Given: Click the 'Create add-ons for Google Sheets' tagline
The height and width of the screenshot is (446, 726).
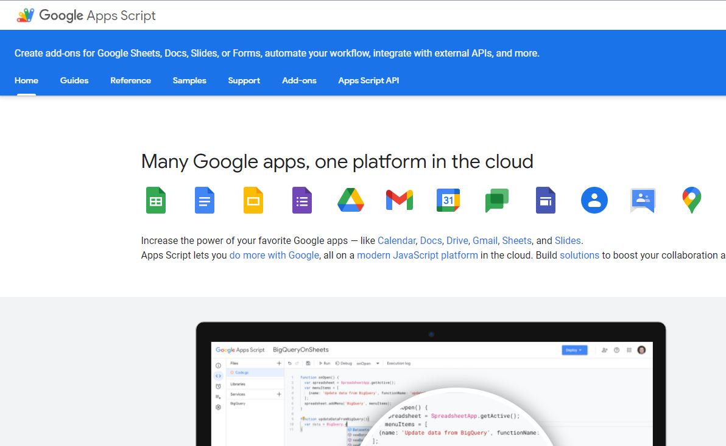Looking at the screenshot, I should (277, 53).
